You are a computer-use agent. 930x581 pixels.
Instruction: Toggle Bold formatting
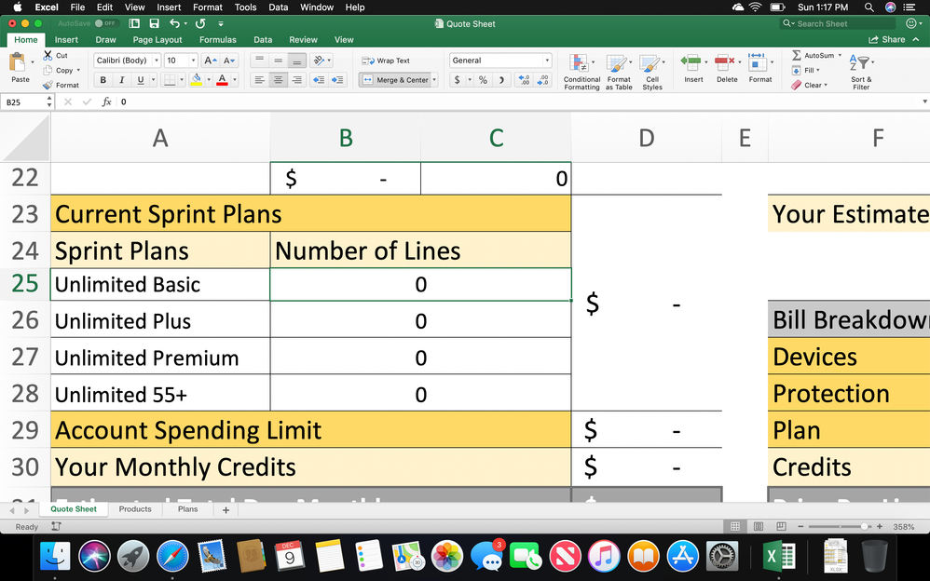pyautogui.click(x=103, y=79)
